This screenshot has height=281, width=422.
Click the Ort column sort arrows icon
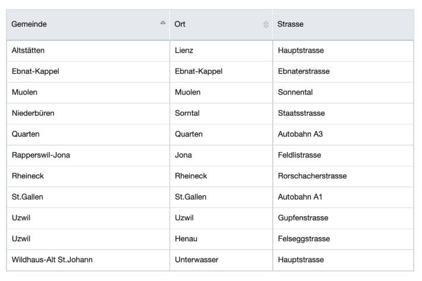266,24
